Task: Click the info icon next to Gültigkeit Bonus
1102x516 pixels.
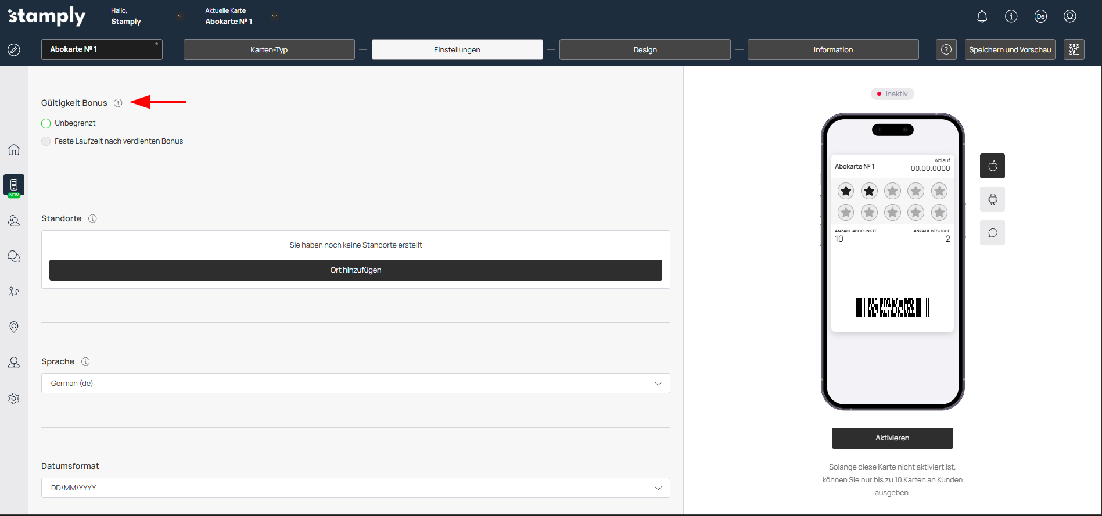Action: point(118,103)
